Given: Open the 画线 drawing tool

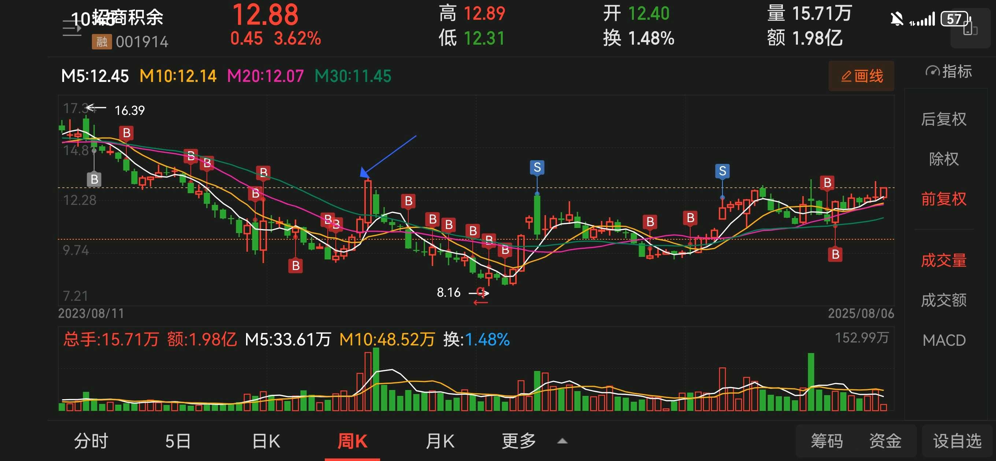Looking at the screenshot, I should coord(862,76).
